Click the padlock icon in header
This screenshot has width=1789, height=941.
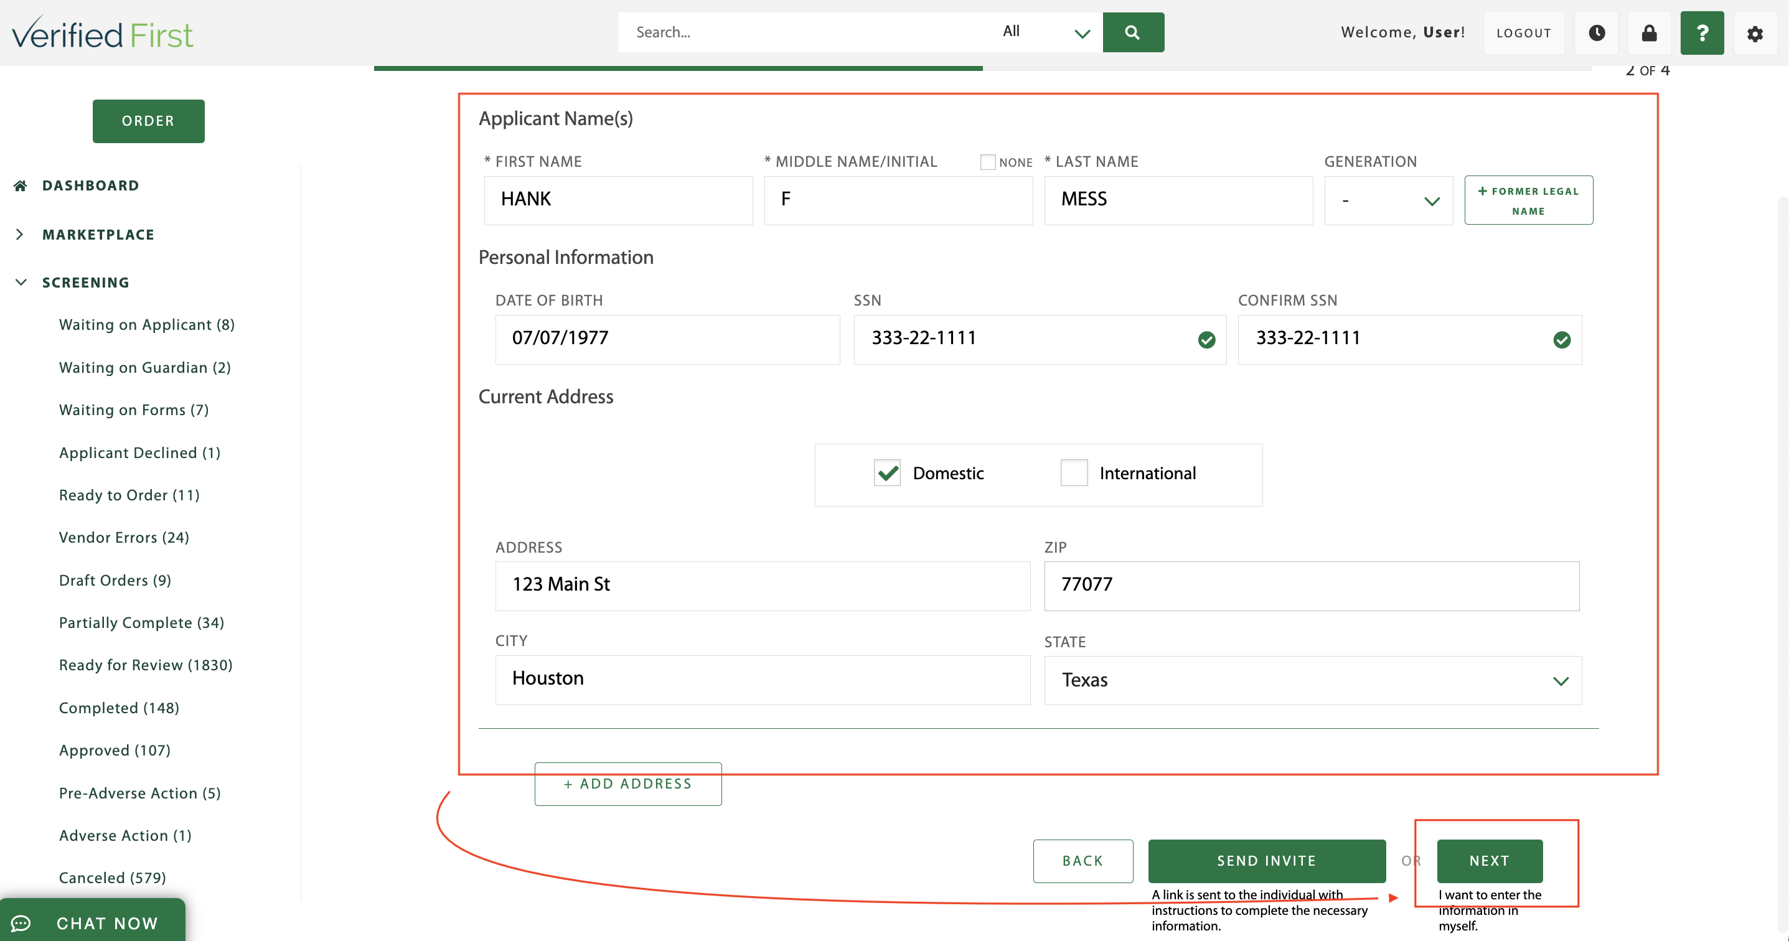pyautogui.click(x=1650, y=32)
